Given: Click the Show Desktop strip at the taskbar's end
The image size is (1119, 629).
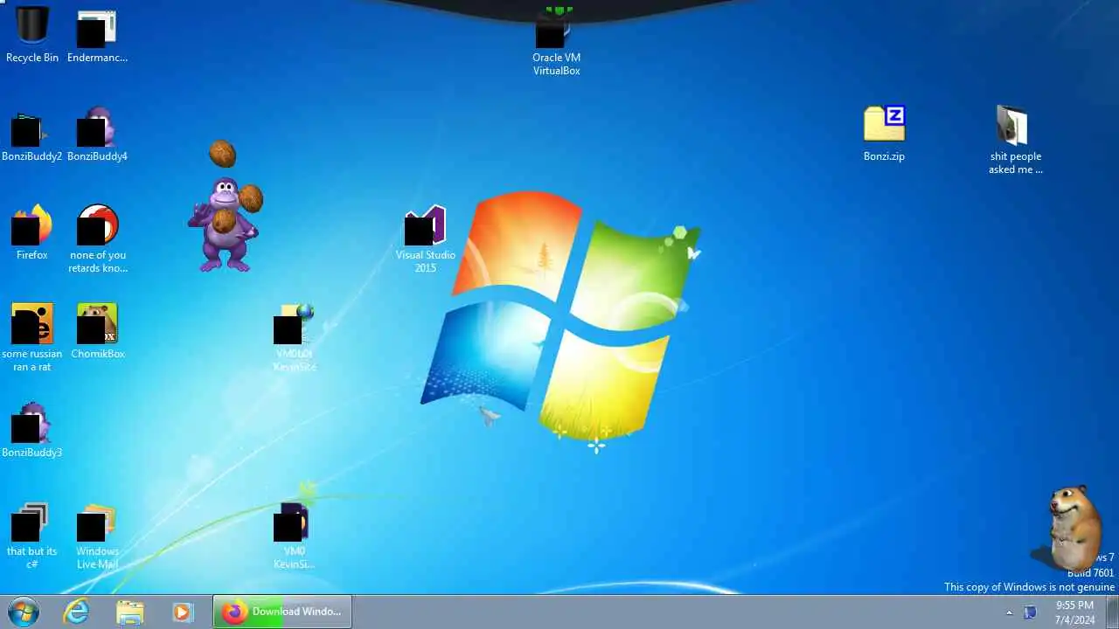Looking at the screenshot, I should 1112,612.
